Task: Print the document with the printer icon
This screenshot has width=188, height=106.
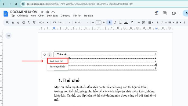Action: point(24,22)
